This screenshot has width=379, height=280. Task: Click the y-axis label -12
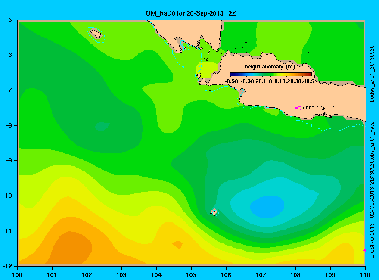(7, 266)
